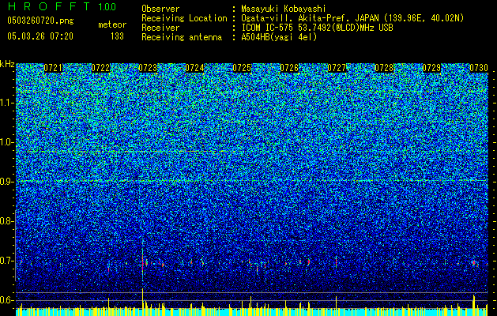This screenshot has height=316, width=497.
Task: Click the word meteor above the count
Action: (x=112, y=24)
